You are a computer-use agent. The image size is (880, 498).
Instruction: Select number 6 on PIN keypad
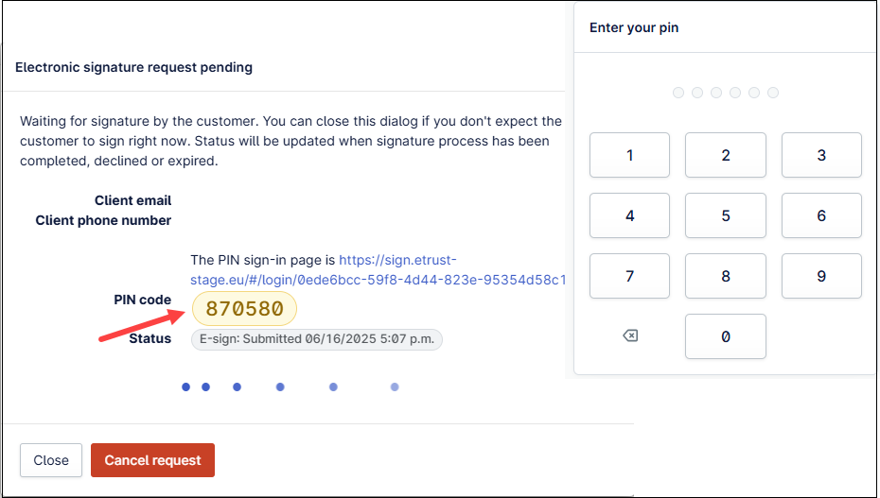(821, 215)
